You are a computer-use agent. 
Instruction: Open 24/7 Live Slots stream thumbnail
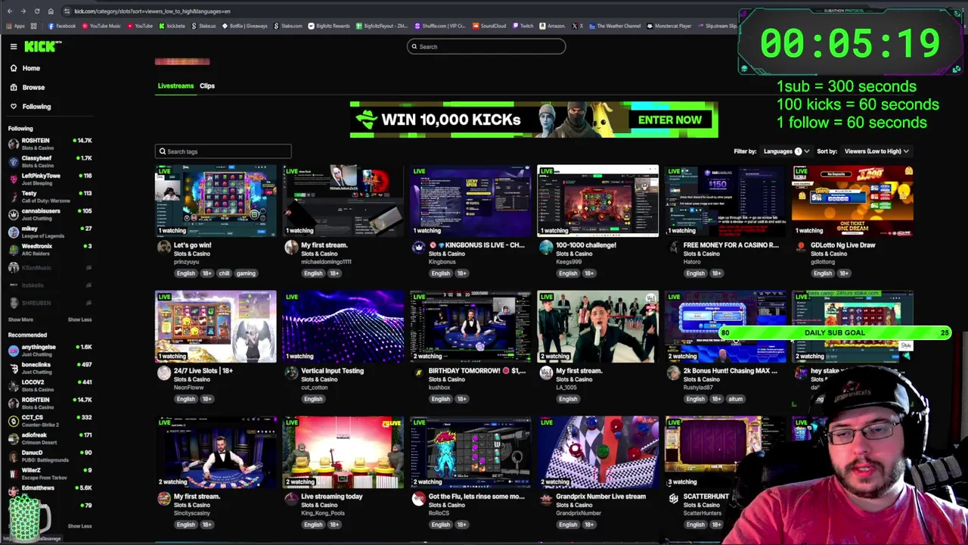point(216,326)
